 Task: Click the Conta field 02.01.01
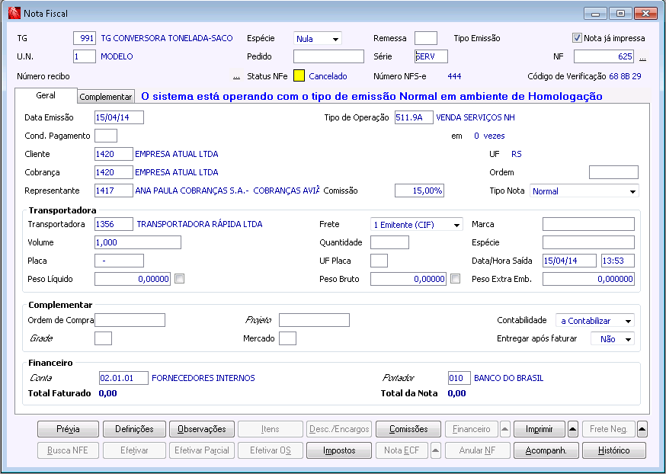click(x=123, y=377)
